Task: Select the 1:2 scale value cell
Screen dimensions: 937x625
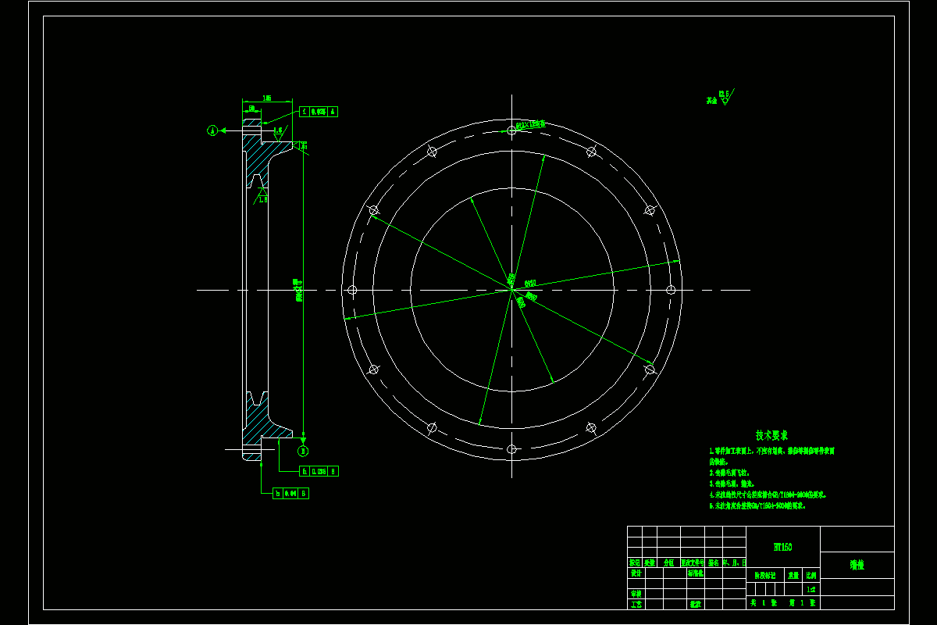Action: (x=812, y=589)
